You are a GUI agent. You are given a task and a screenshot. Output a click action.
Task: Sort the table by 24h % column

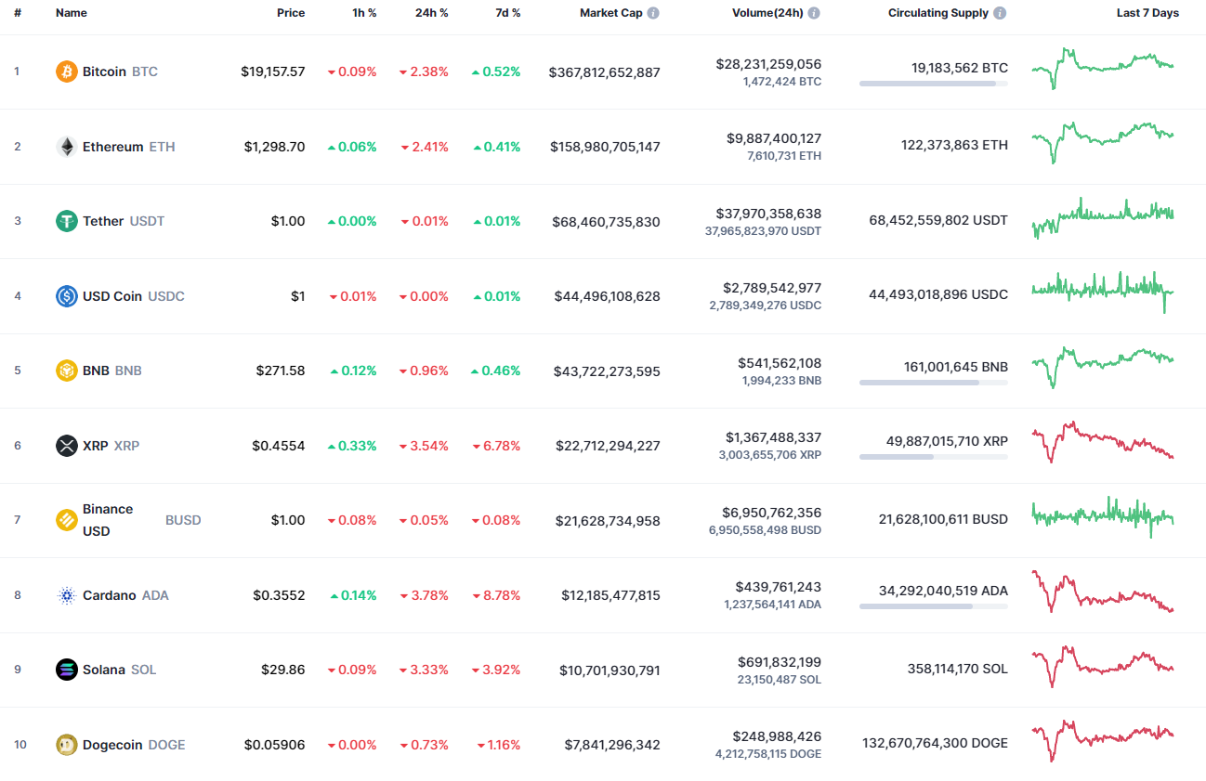point(431,13)
